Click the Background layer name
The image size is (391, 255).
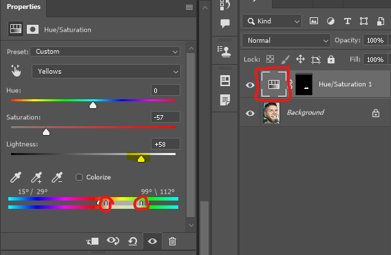coord(306,112)
